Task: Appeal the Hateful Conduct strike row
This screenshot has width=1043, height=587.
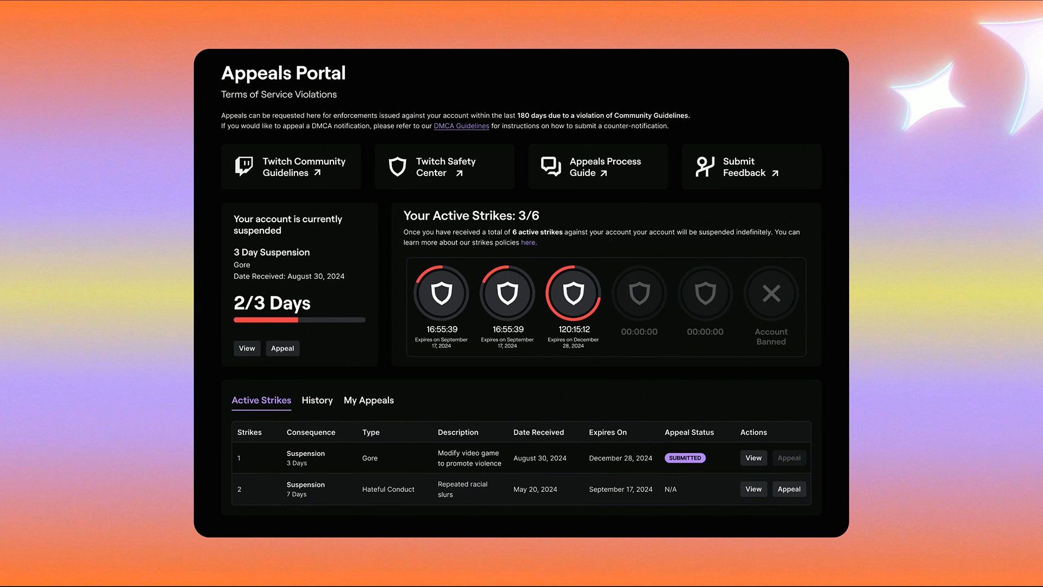Action: [x=789, y=489]
